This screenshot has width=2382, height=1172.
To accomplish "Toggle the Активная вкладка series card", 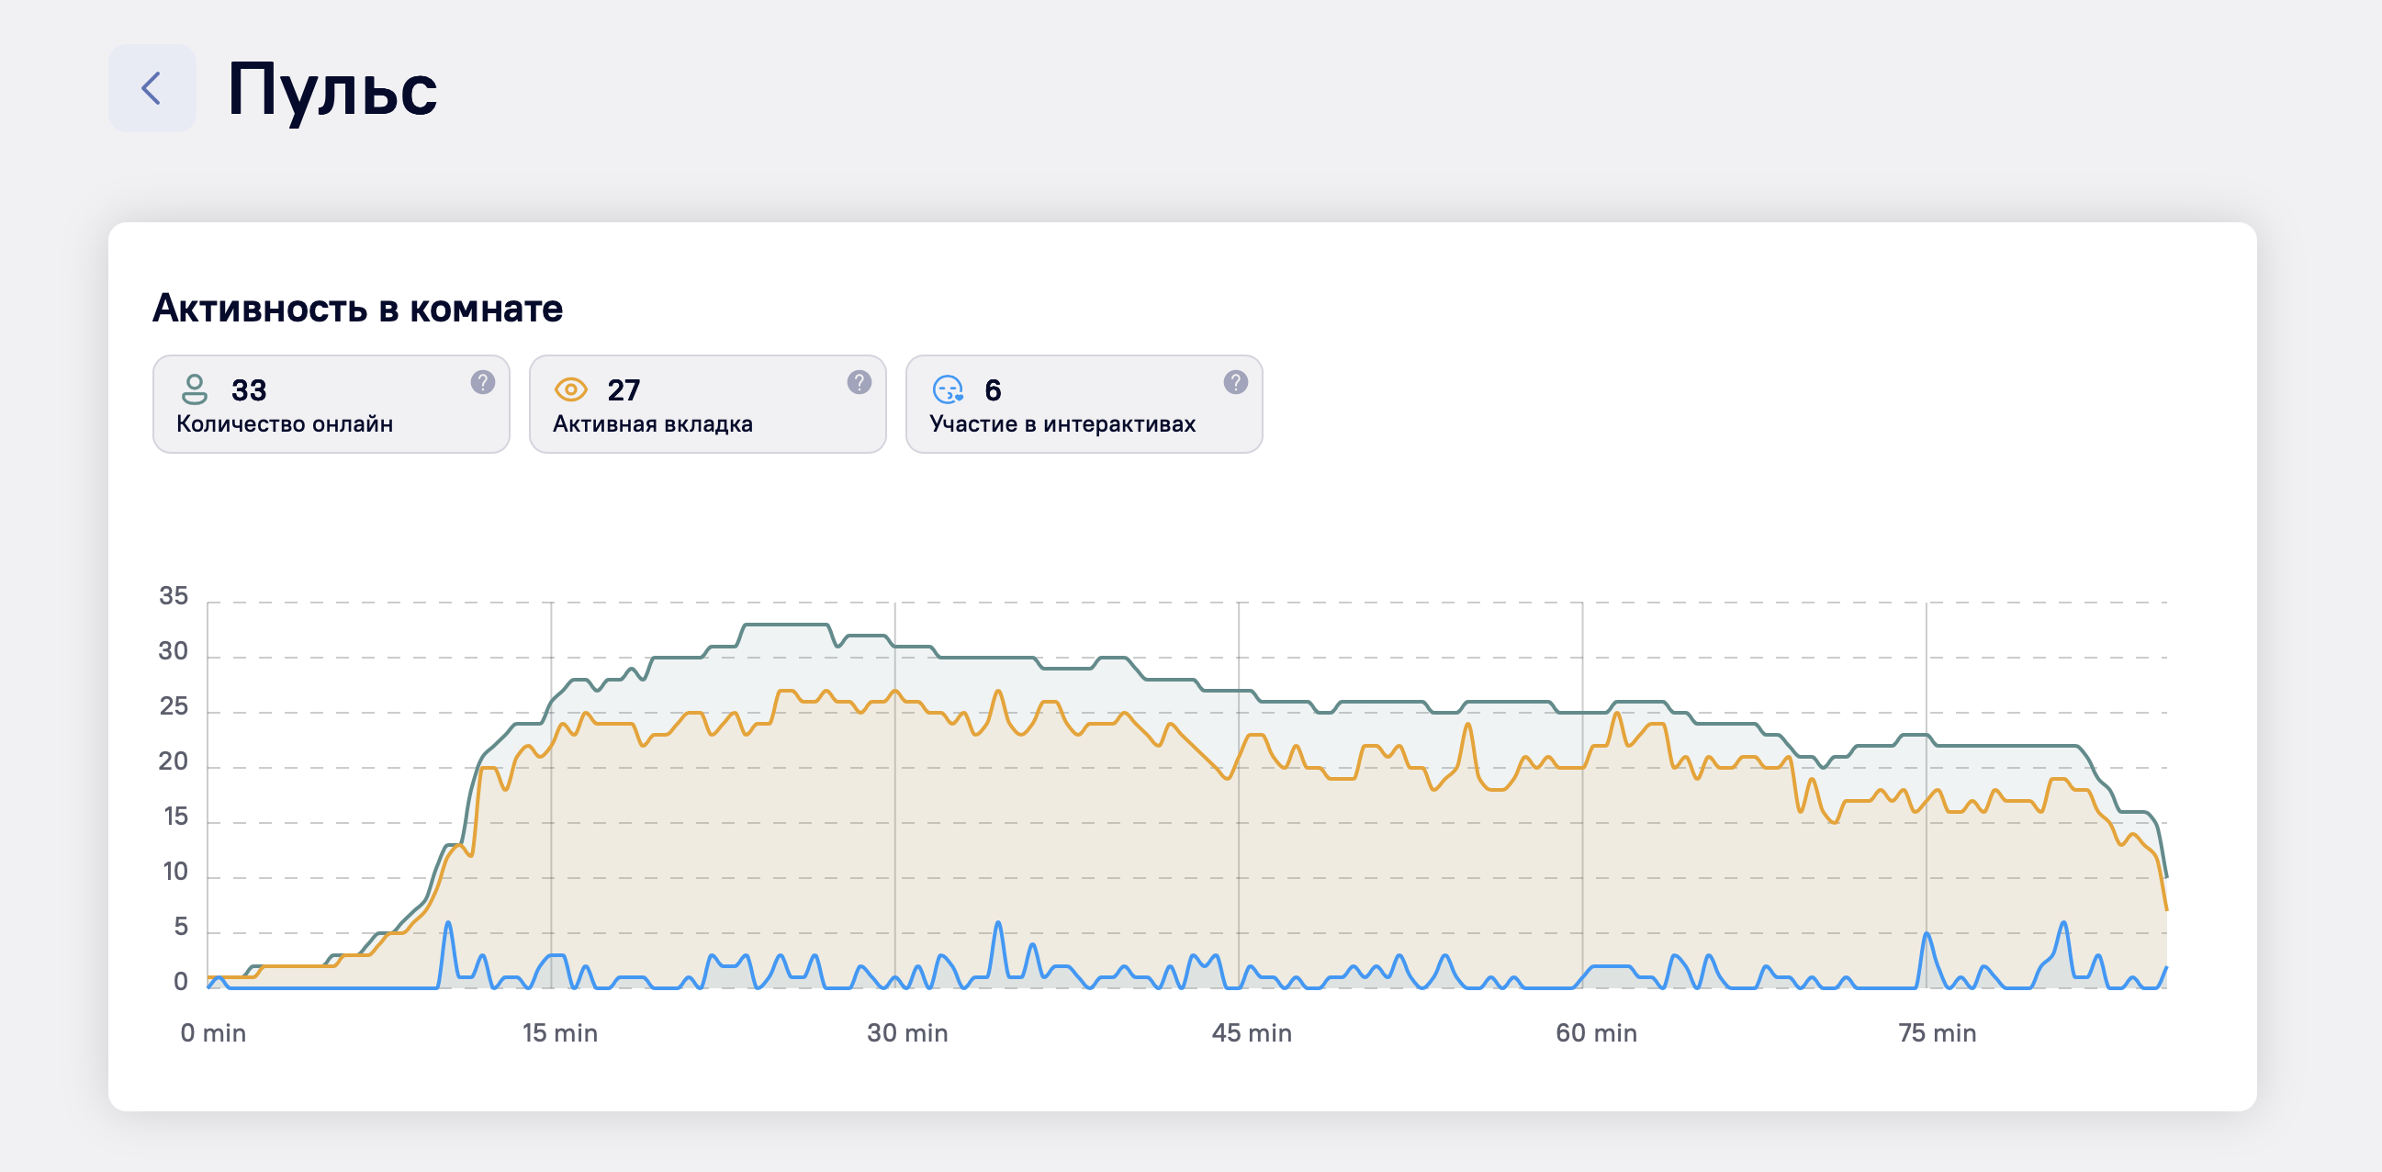I will [x=706, y=405].
